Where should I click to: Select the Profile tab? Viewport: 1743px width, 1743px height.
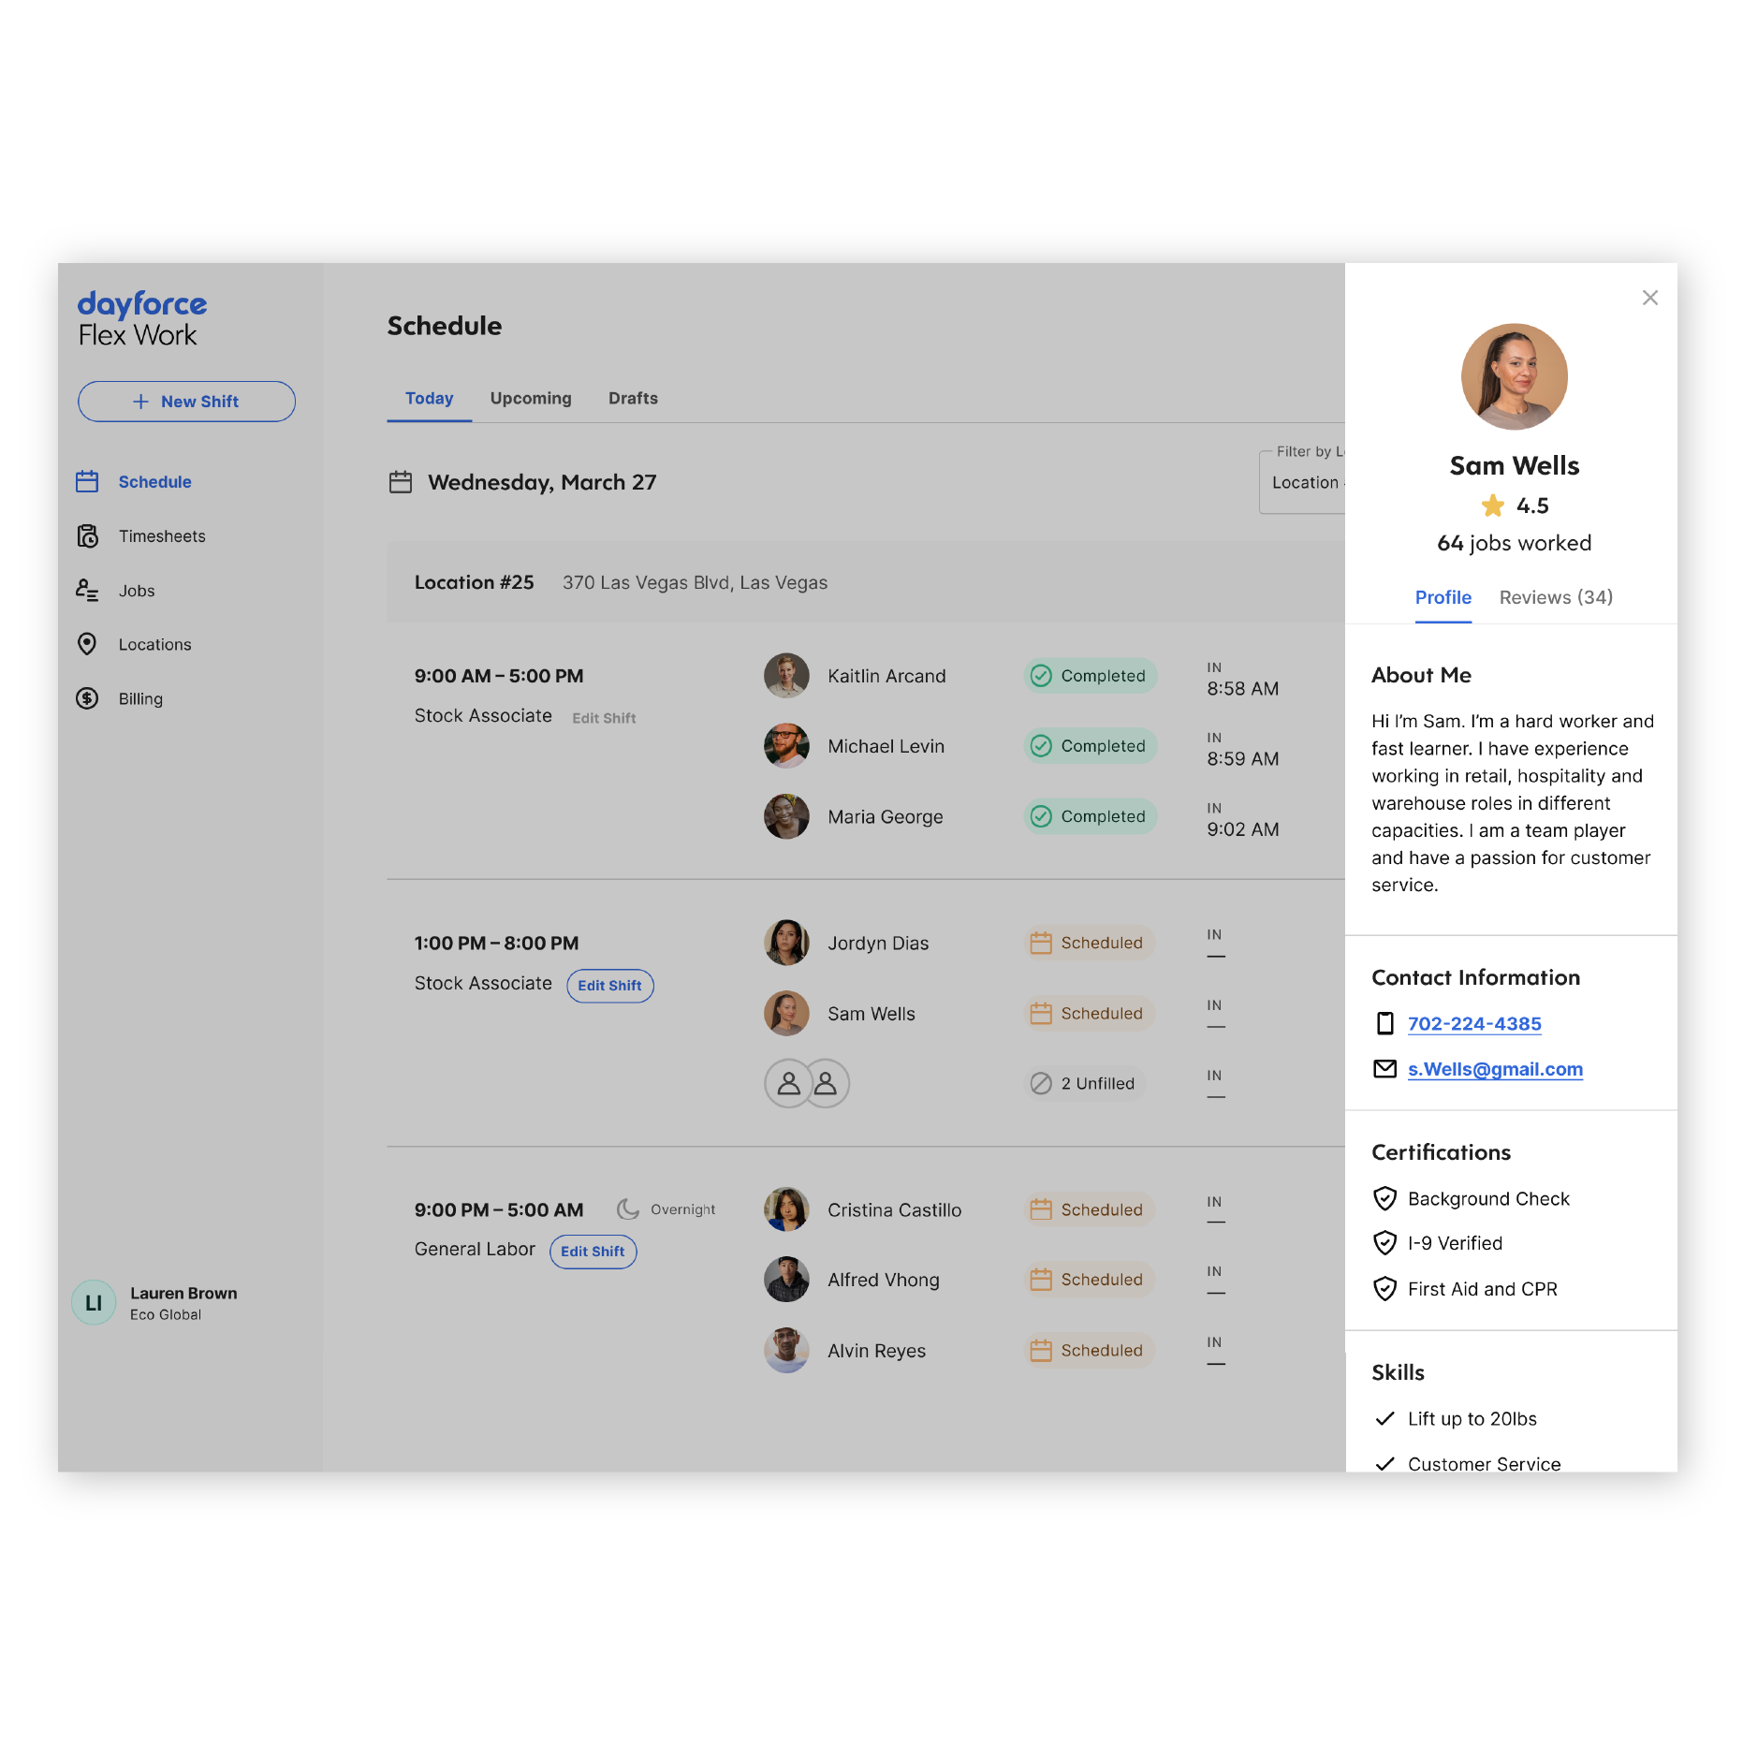(x=1443, y=599)
